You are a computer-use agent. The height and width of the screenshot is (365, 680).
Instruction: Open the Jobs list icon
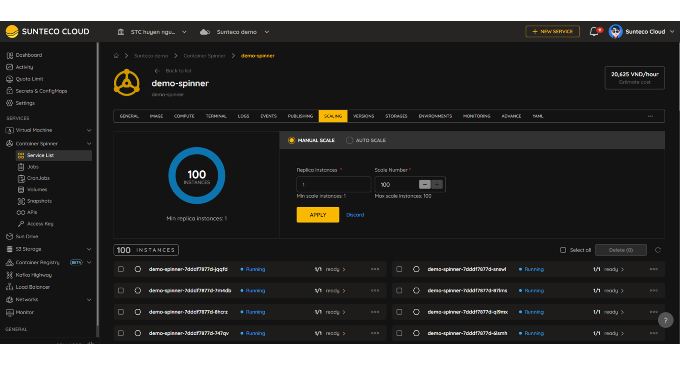21,167
